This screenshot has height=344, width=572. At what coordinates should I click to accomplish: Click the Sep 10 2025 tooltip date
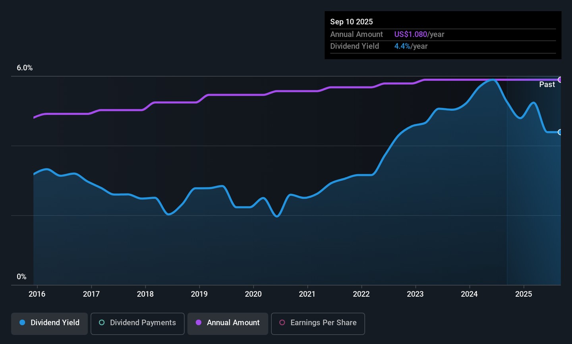(352, 22)
